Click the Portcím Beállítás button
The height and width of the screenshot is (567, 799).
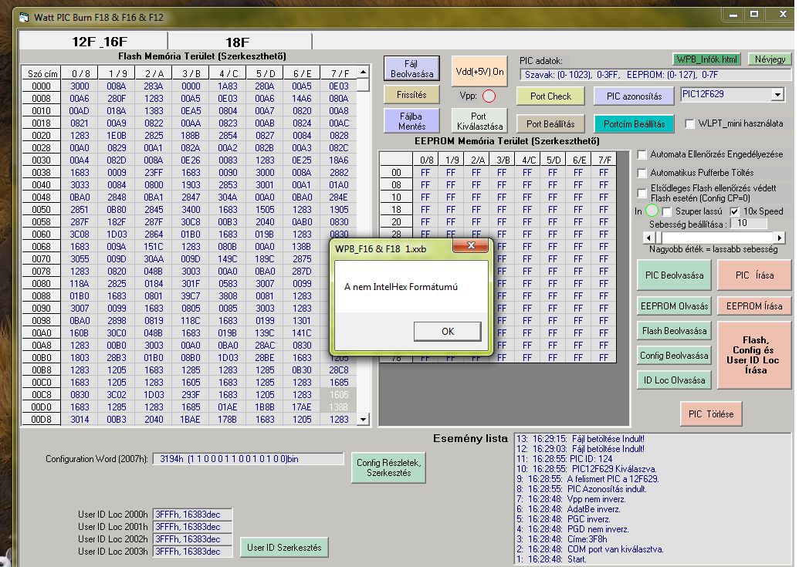click(634, 123)
